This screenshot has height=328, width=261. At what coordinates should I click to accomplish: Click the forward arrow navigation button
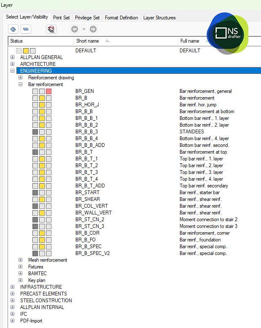93,29
